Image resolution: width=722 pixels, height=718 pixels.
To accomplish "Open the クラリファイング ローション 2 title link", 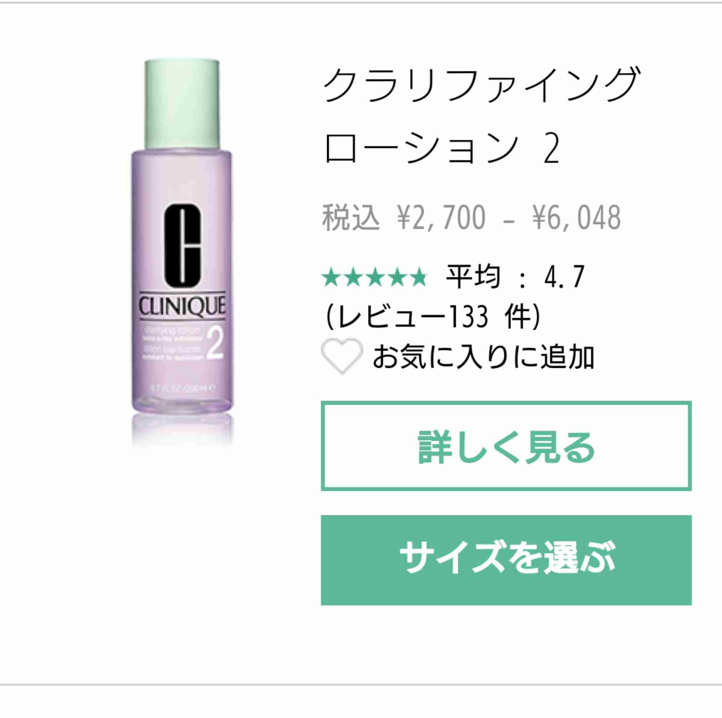I will [481, 115].
